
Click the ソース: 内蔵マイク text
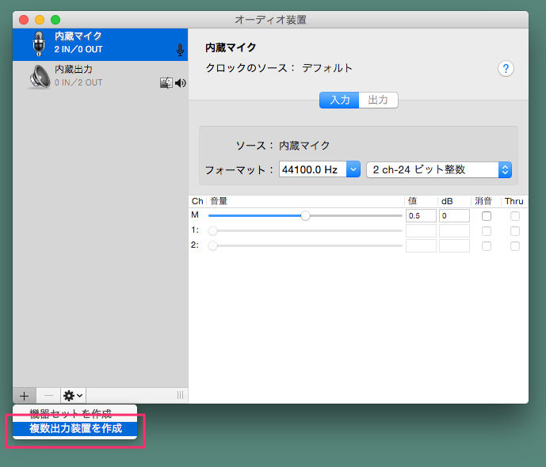(x=283, y=146)
